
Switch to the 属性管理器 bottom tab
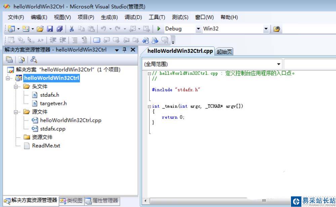102,201
